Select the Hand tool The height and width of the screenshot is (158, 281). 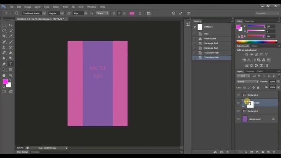[x=4, y=75]
